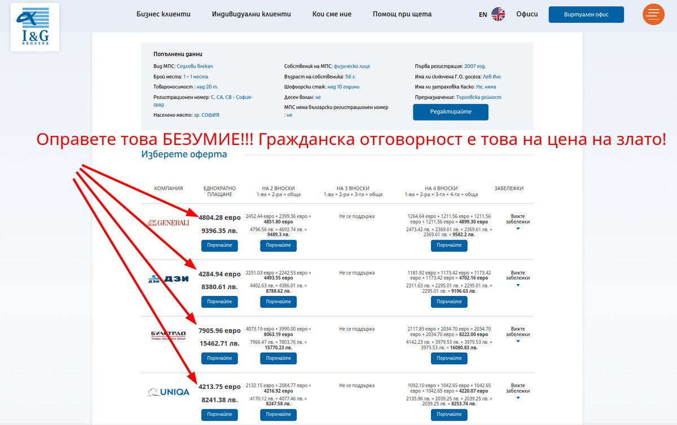Select EN language link
The height and width of the screenshot is (425, 677).
[483, 15]
